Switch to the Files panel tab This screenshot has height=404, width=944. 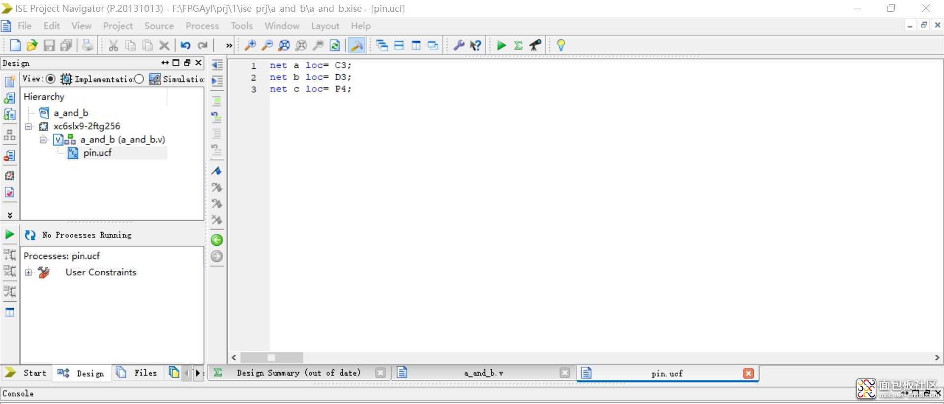pyautogui.click(x=137, y=373)
